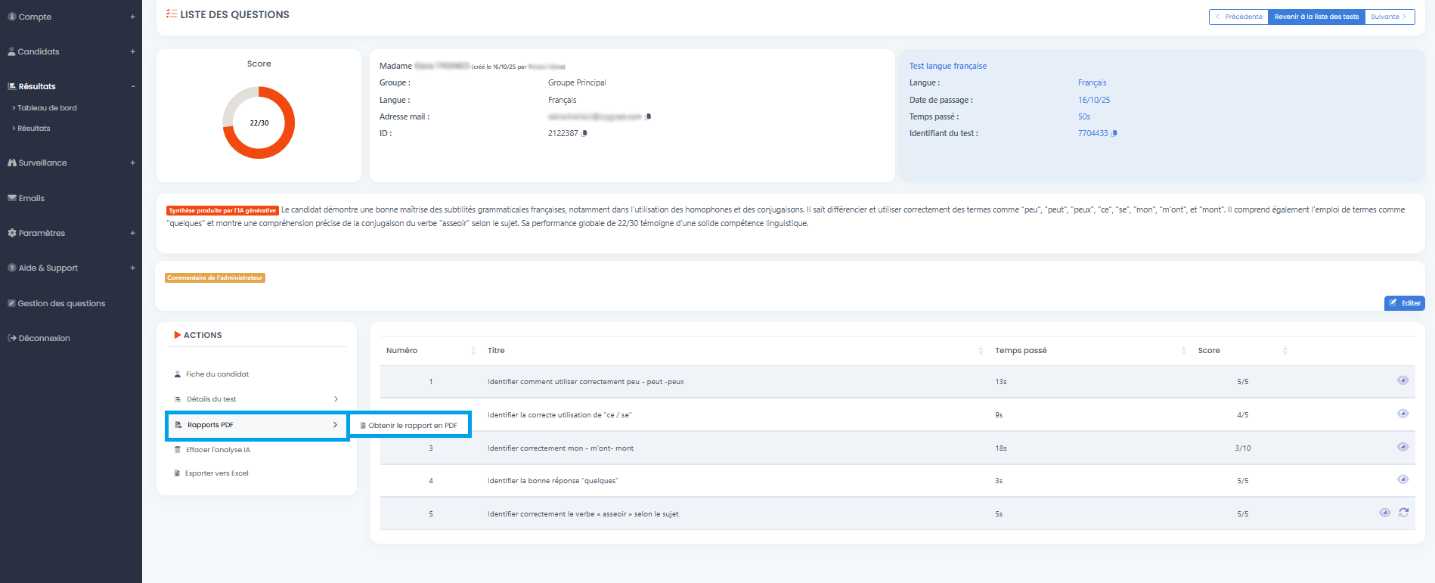Sort table using the Score column arrows

pos(1285,351)
